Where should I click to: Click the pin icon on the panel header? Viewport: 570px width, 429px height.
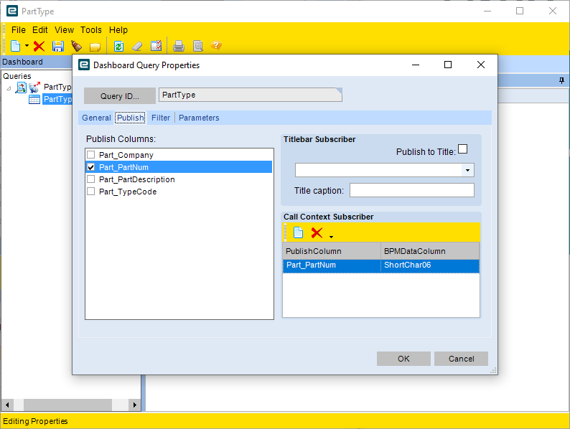click(561, 80)
